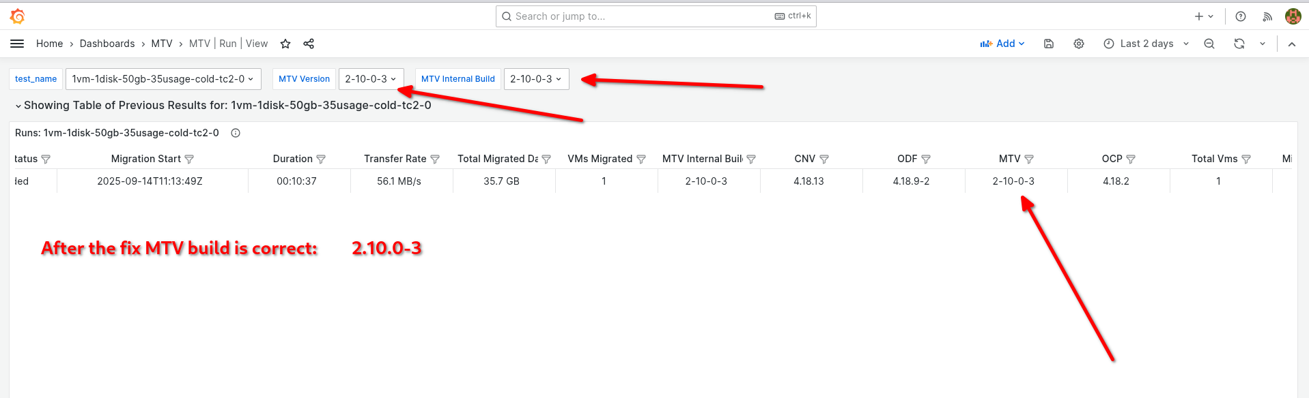Screen dimensions: 1309x398
Task: Open the user profile avatar
Action: (x=1293, y=16)
